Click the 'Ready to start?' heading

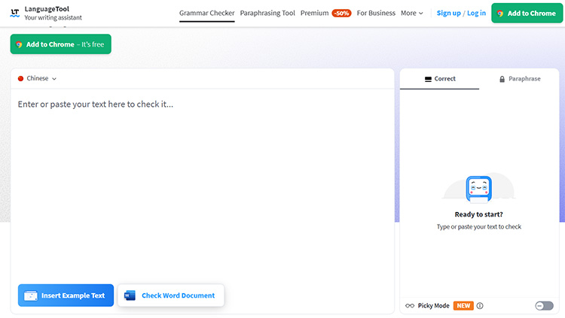pyautogui.click(x=478, y=214)
